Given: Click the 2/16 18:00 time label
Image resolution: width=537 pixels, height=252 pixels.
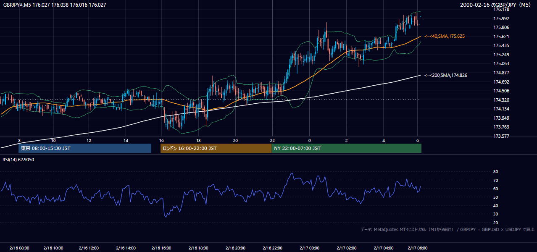Looking at the screenshot, I should (x=199, y=248).
